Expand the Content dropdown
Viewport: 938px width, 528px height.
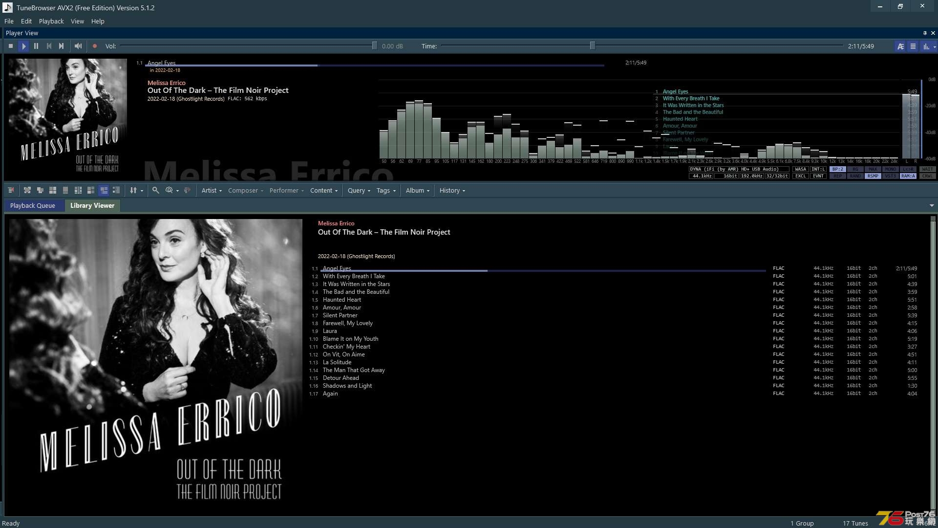click(x=324, y=190)
